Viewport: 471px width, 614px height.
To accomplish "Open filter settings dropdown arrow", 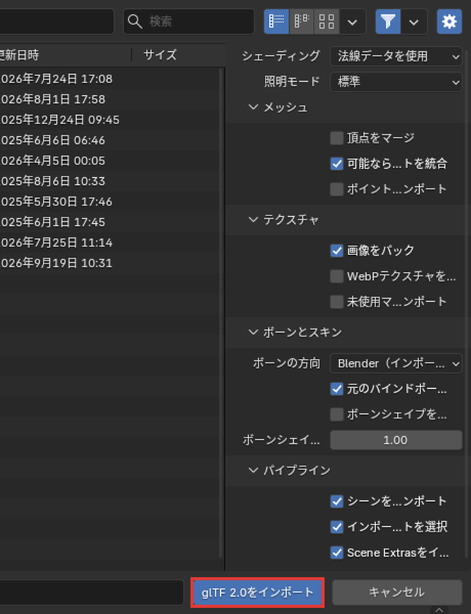I will click(x=414, y=21).
